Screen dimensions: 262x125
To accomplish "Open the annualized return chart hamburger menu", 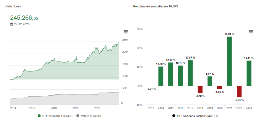I will 251,32.
